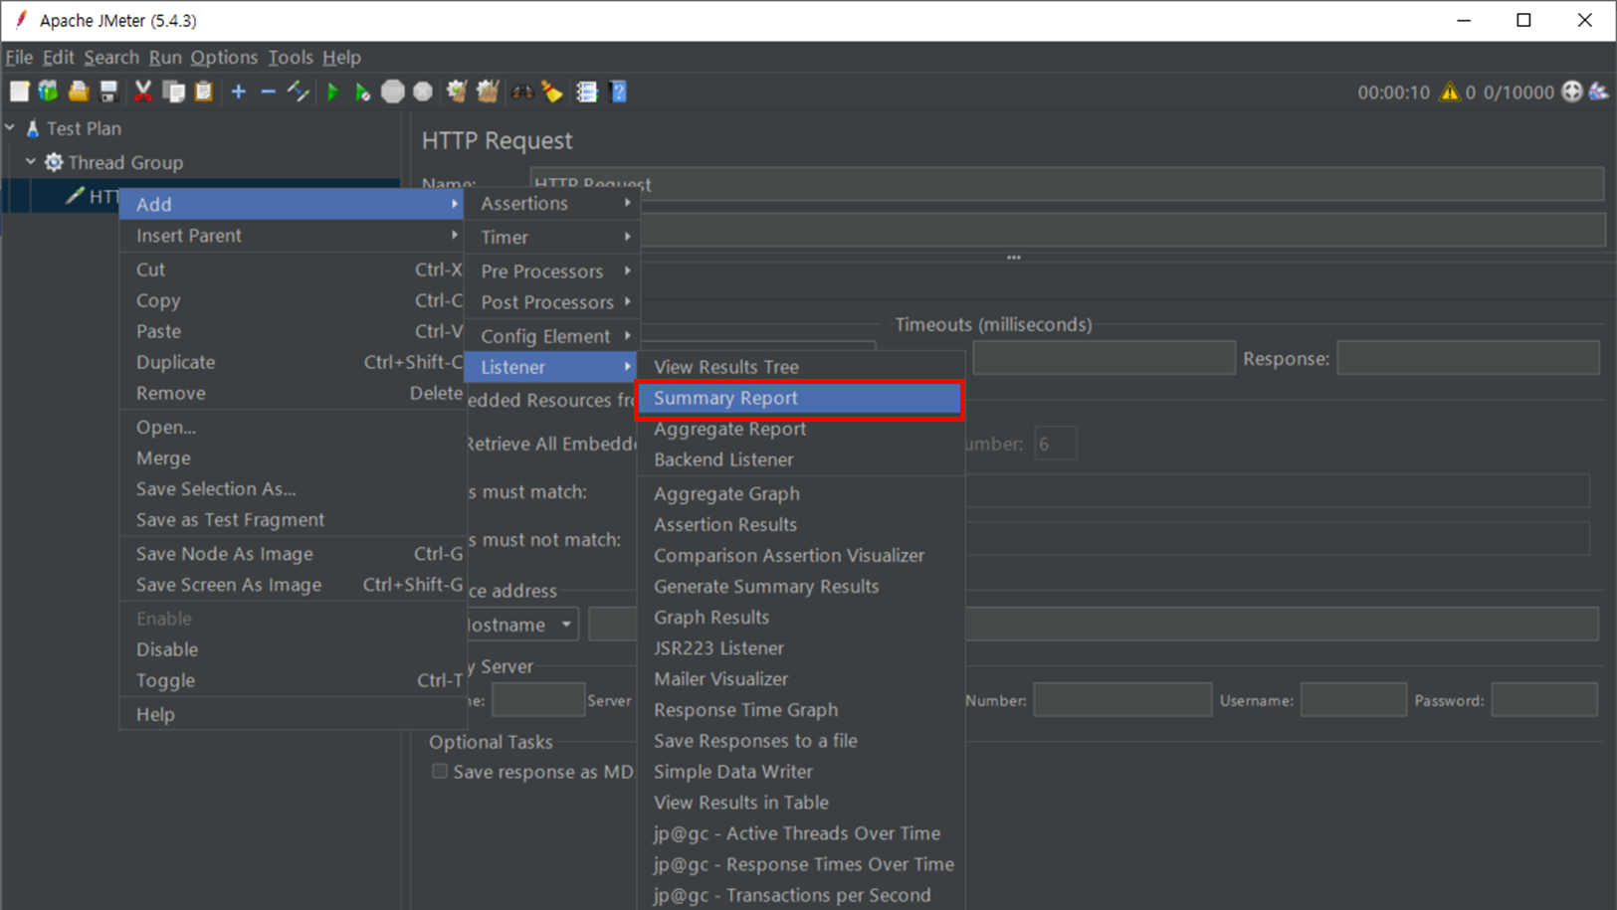Select Remove in the context menu
The height and width of the screenshot is (910, 1617).
(x=294, y=393)
